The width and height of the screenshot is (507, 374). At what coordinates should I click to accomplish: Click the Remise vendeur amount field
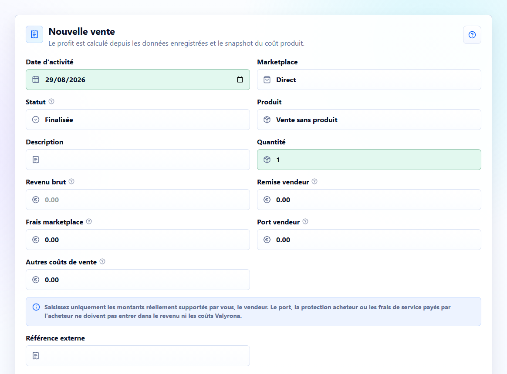click(x=369, y=200)
